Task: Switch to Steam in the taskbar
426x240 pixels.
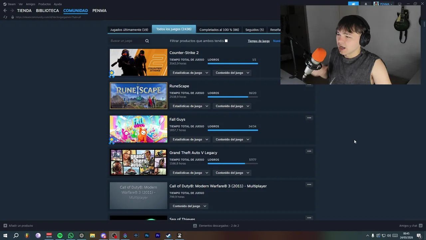Action: pyautogui.click(x=168, y=236)
